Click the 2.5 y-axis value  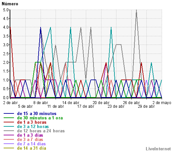point(6,54)
